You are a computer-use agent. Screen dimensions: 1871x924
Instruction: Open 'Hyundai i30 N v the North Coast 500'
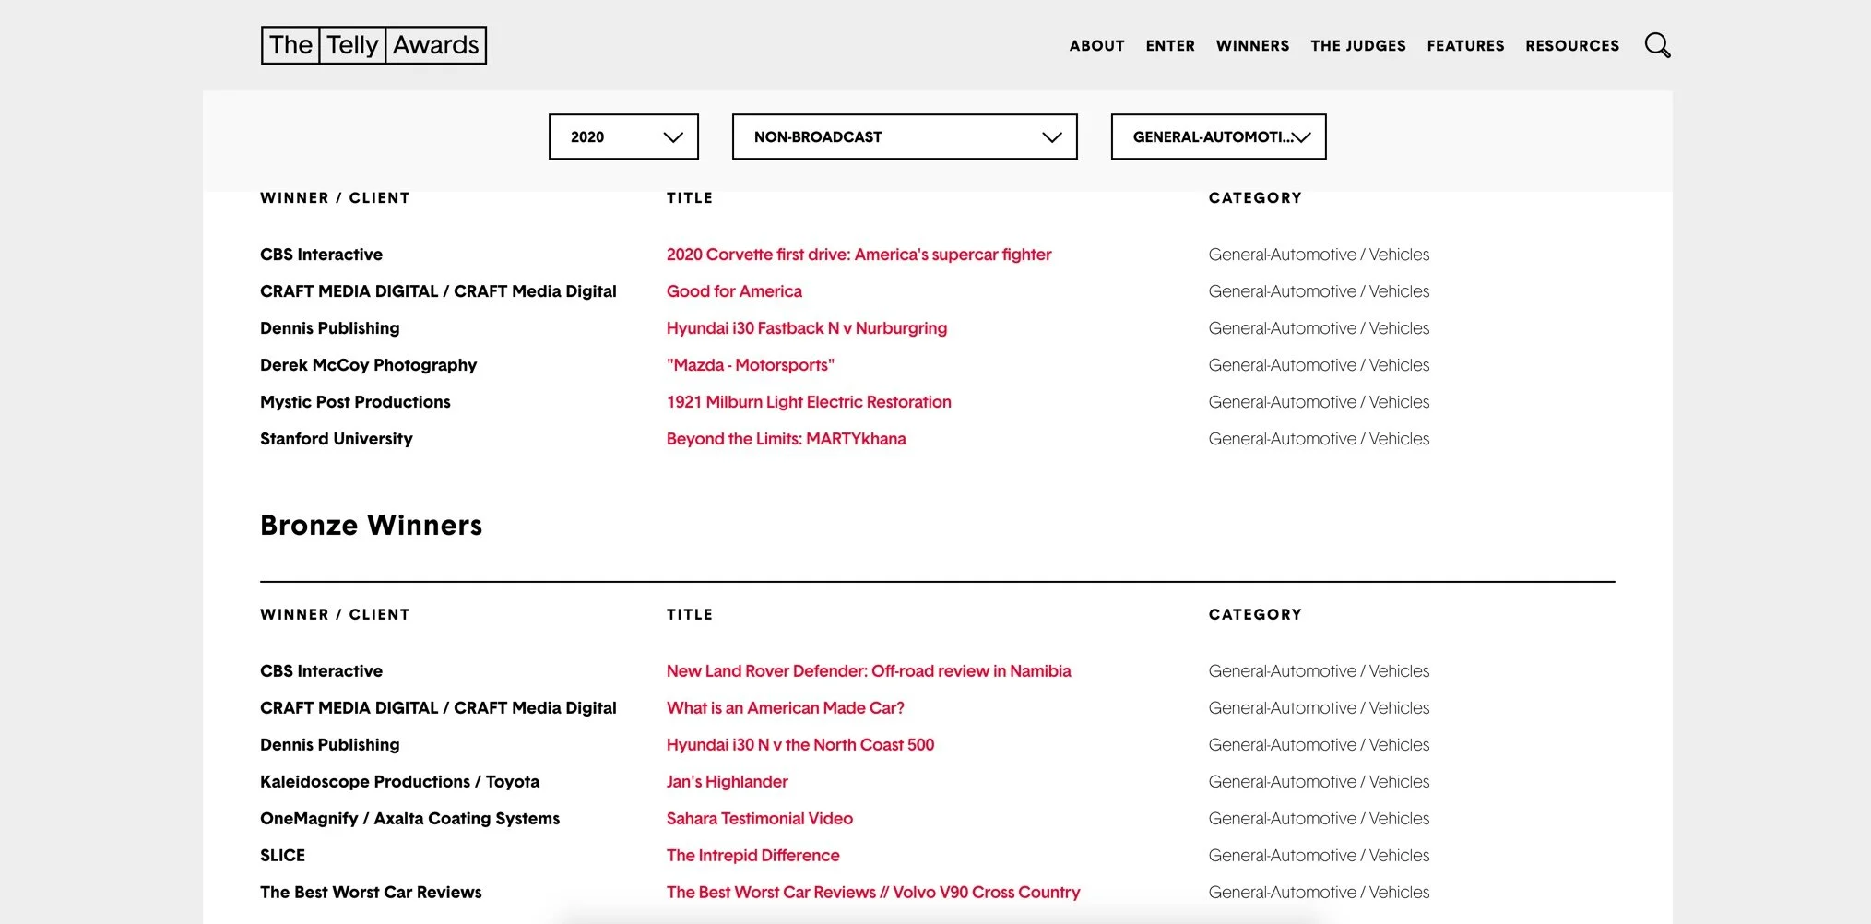pyautogui.click(x=800, y=745)
